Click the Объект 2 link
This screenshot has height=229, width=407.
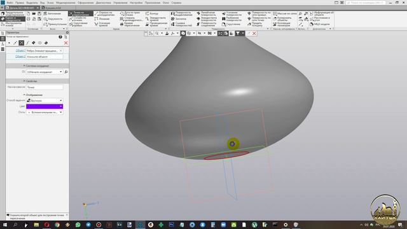pos(20,57)
